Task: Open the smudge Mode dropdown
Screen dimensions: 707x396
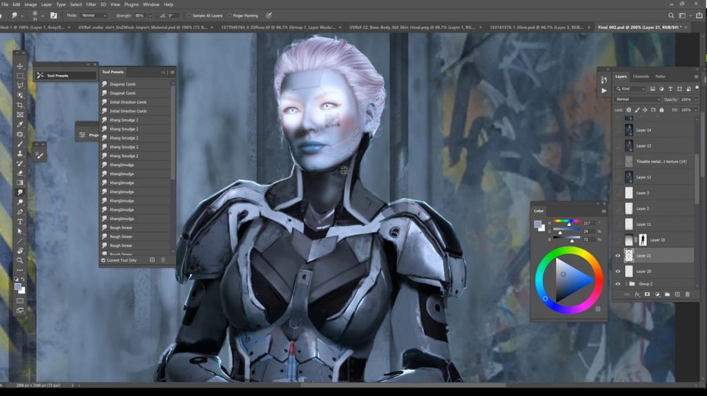Action: (x=94, y=15)
